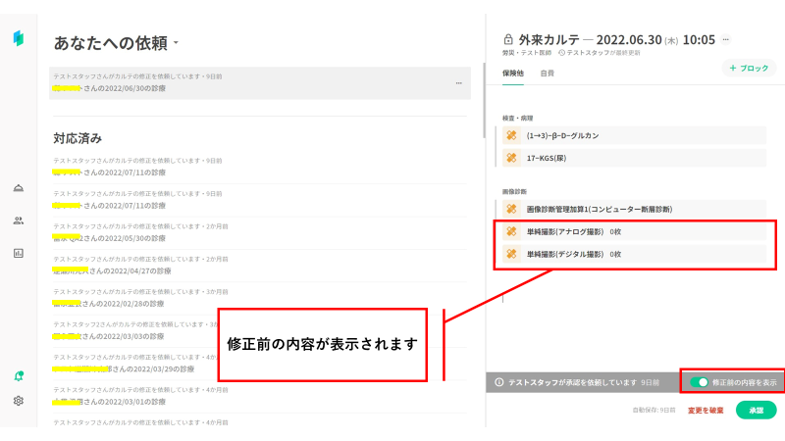Toggle the 修正前の内容を表示 switch

pos(699,382)
